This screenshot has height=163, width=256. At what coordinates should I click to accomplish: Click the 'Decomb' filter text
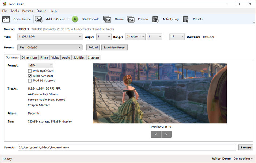pyautogui.click(x=33, y=113)
